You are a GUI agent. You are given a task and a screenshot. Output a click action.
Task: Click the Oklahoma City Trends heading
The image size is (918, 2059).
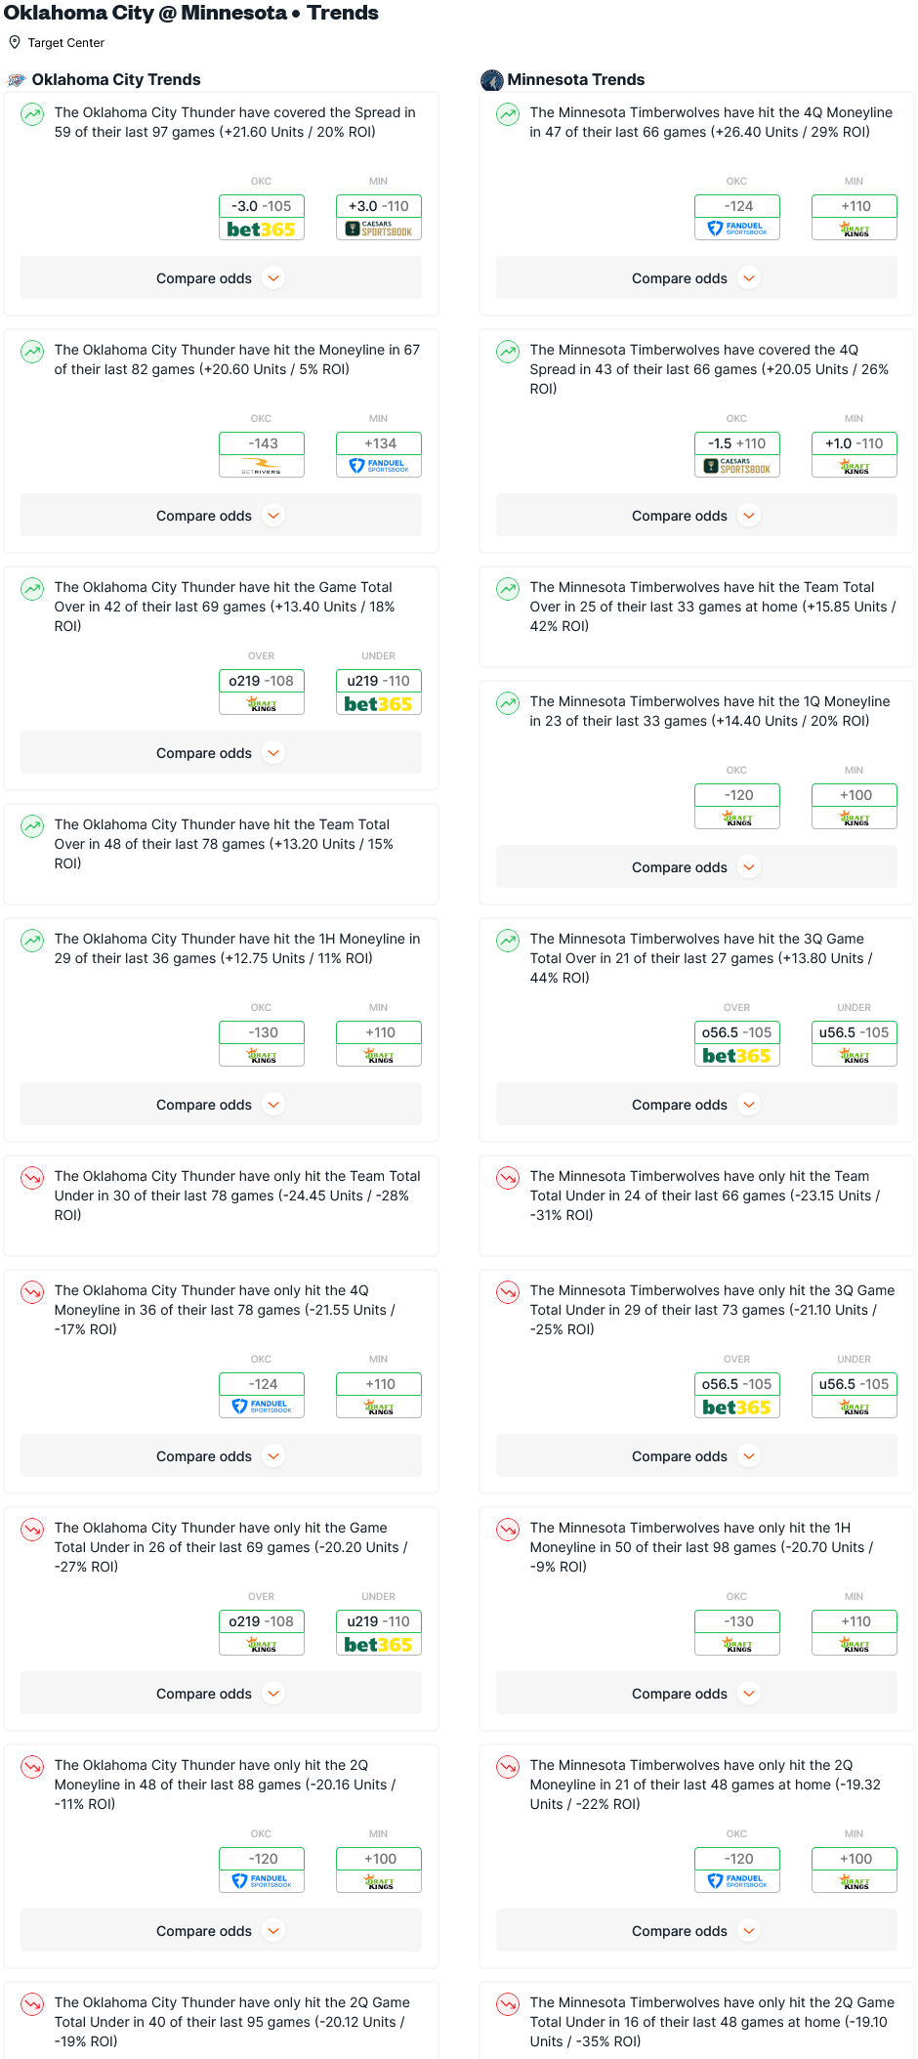point(116,80)
